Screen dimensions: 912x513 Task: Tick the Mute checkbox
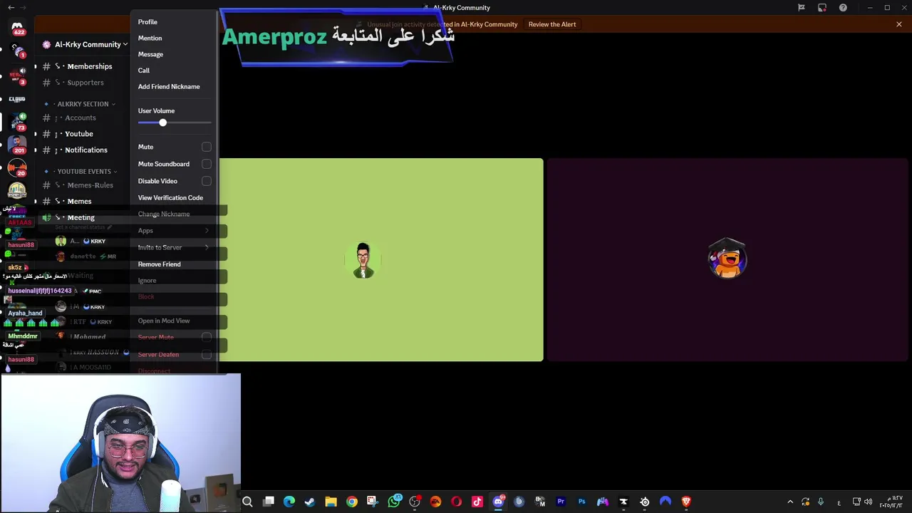[206, 147]
